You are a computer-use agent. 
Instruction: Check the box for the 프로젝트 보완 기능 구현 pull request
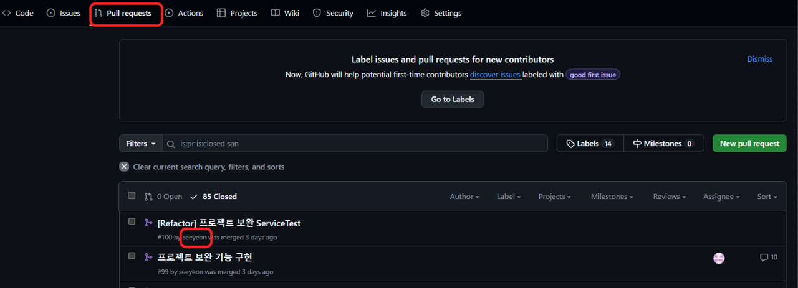(132, 256)
